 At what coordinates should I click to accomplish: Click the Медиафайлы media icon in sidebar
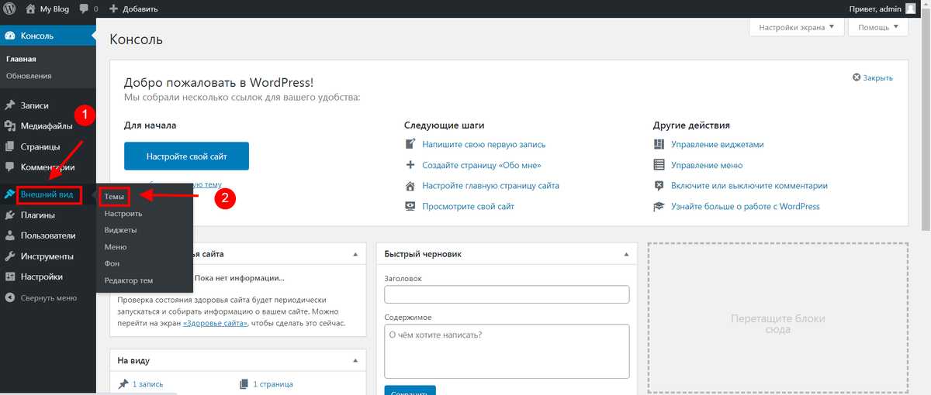tap(10, 126)
